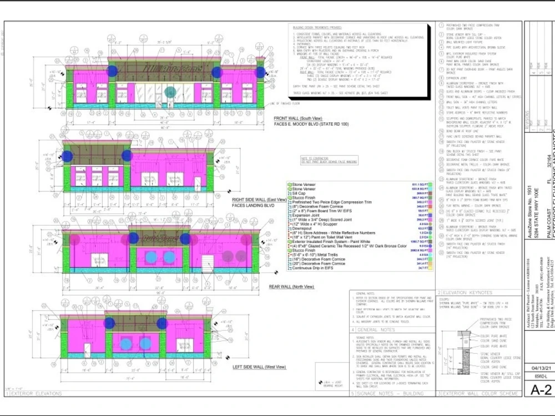Image resolution: width=555 pixels, height=416 pixels.
Task: Click the linear takeoff icon beside Sill Cap
Action: pyautogui.click(x=290, y=194)
